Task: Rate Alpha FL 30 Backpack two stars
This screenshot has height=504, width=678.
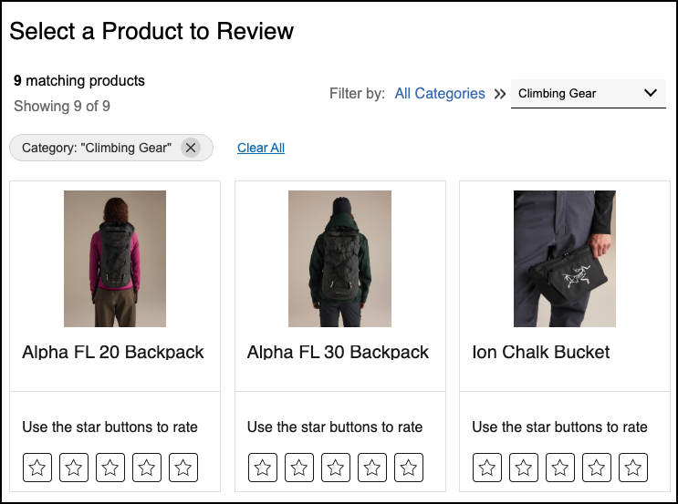Action: pyautogui.click(x=299, y=468)
